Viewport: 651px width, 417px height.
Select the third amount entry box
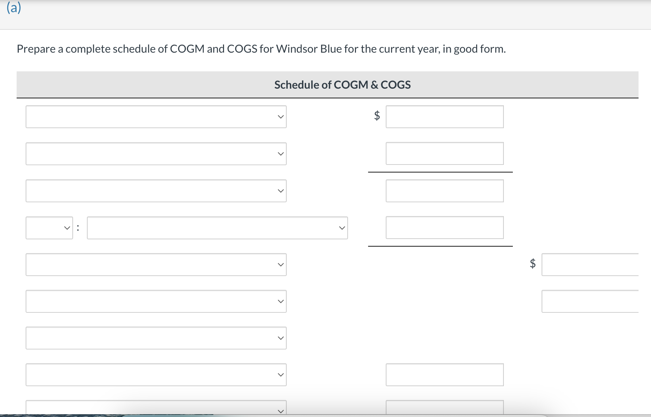[445, 190]
